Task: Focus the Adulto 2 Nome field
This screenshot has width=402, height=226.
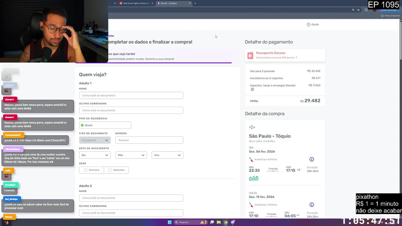Action: [x=131, y=198]
